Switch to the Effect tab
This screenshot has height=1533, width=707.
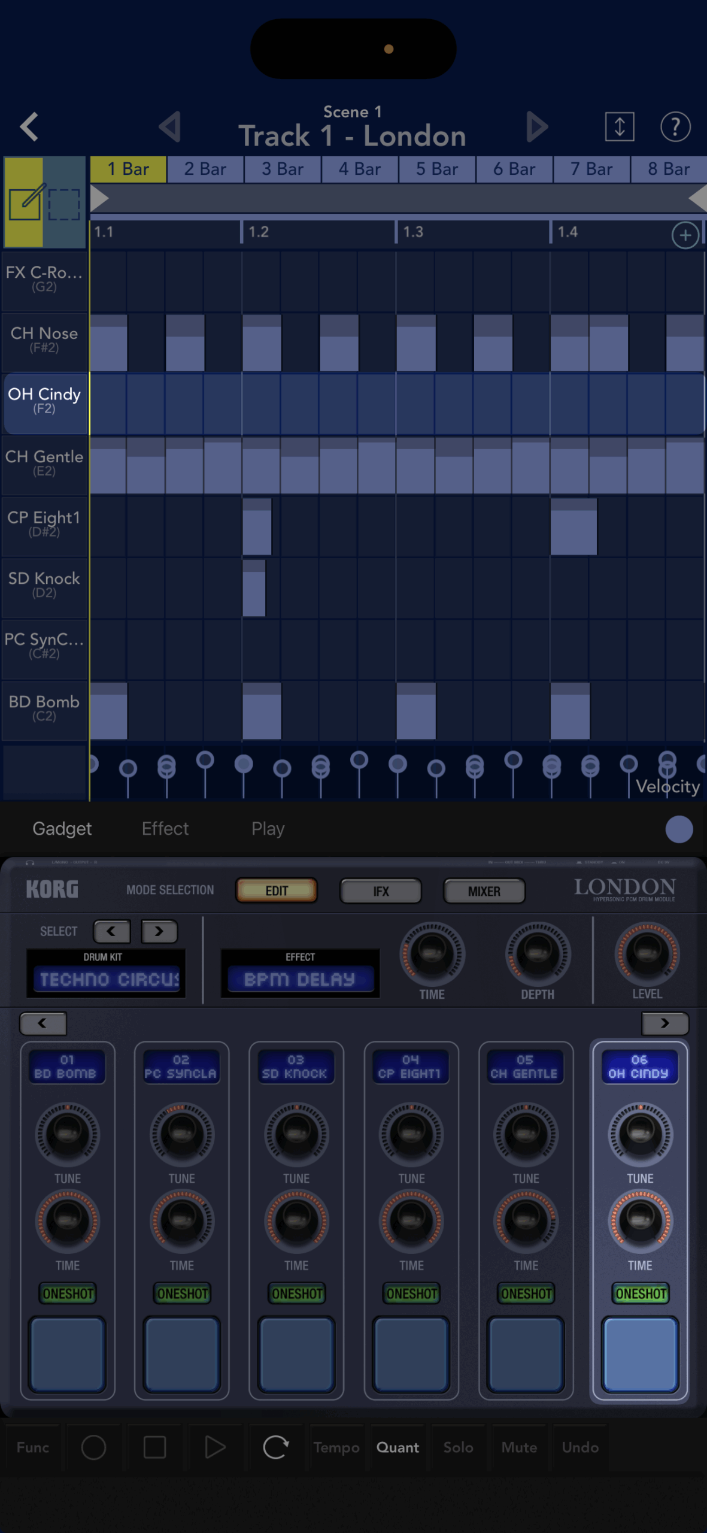pyautogui.click(x=165, y=829)
